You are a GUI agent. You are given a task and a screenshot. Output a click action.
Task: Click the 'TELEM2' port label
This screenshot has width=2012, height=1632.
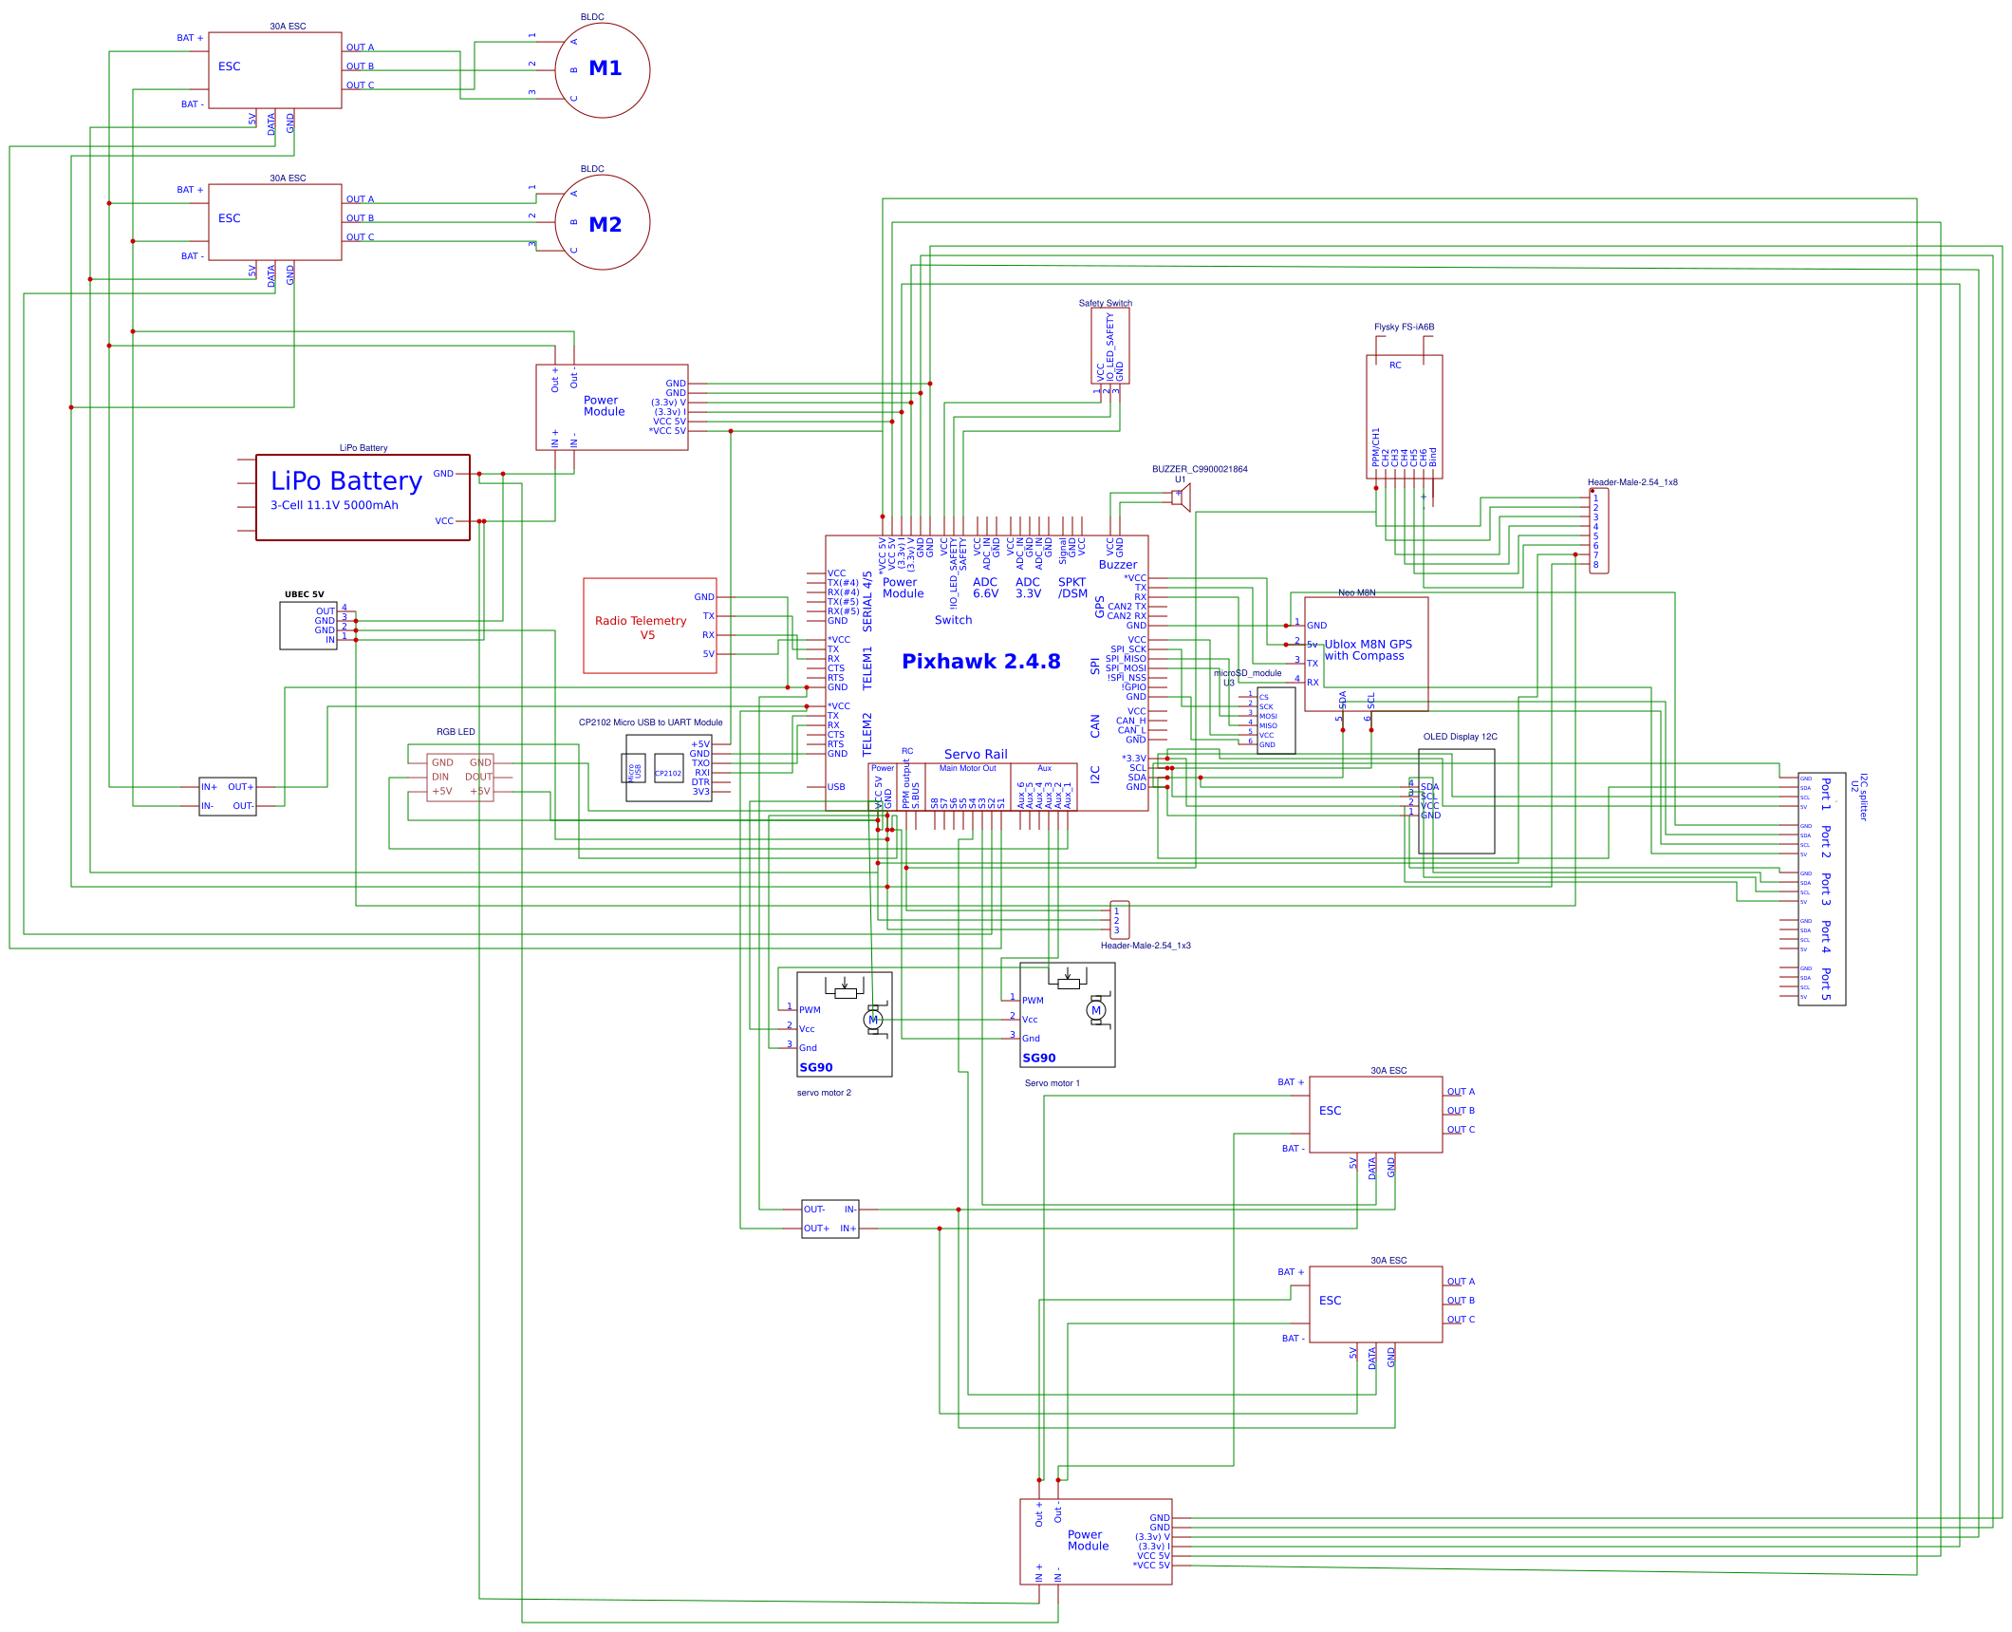click(867, 734)
